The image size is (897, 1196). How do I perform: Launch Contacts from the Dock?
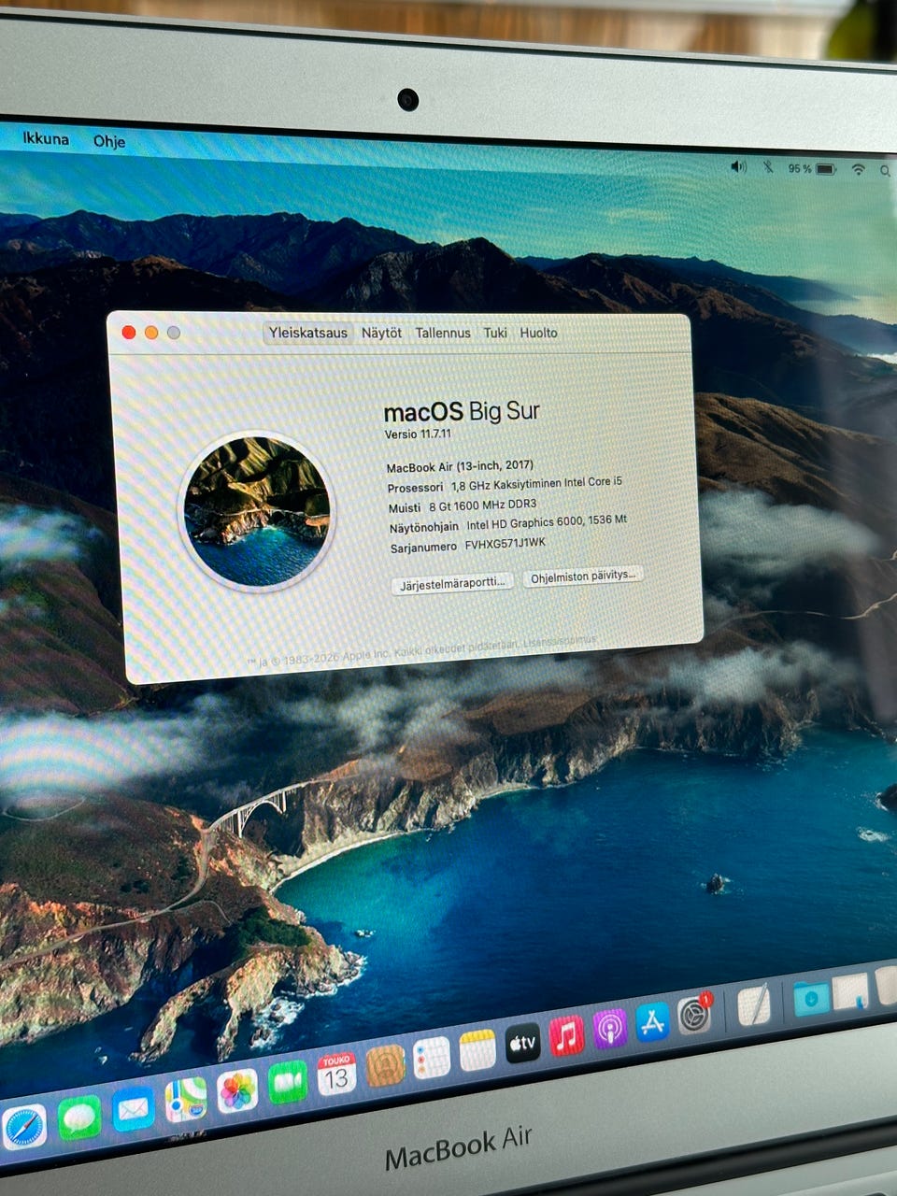(x=384, y=1066)
